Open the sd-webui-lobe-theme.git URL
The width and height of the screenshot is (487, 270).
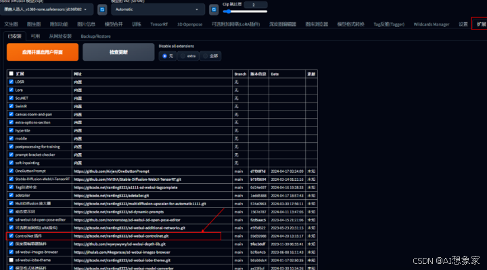point(122,261)
